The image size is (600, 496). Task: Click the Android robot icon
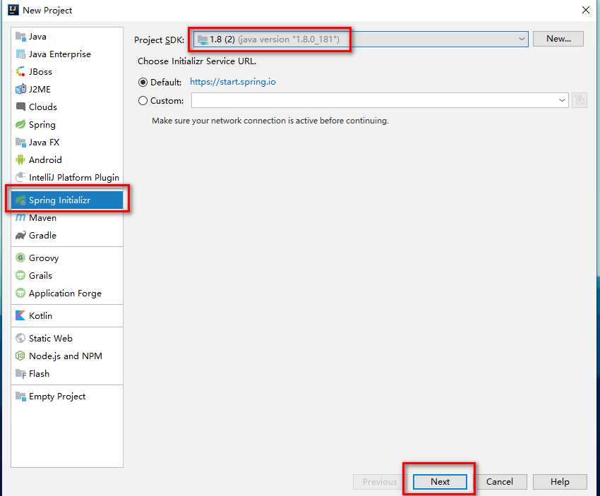[x=20, y=160]
